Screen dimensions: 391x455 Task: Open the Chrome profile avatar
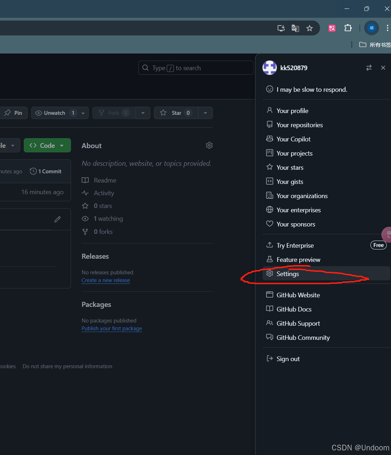tap(371, 28)
